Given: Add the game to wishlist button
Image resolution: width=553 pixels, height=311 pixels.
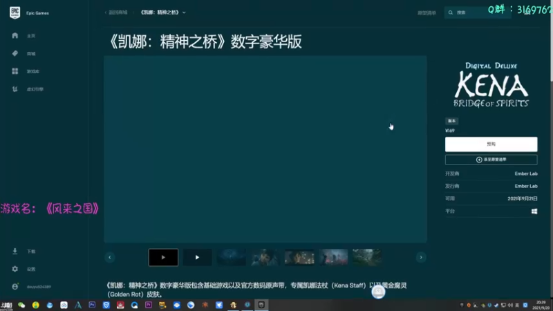Looking at the screenshot, I should 491,160.
